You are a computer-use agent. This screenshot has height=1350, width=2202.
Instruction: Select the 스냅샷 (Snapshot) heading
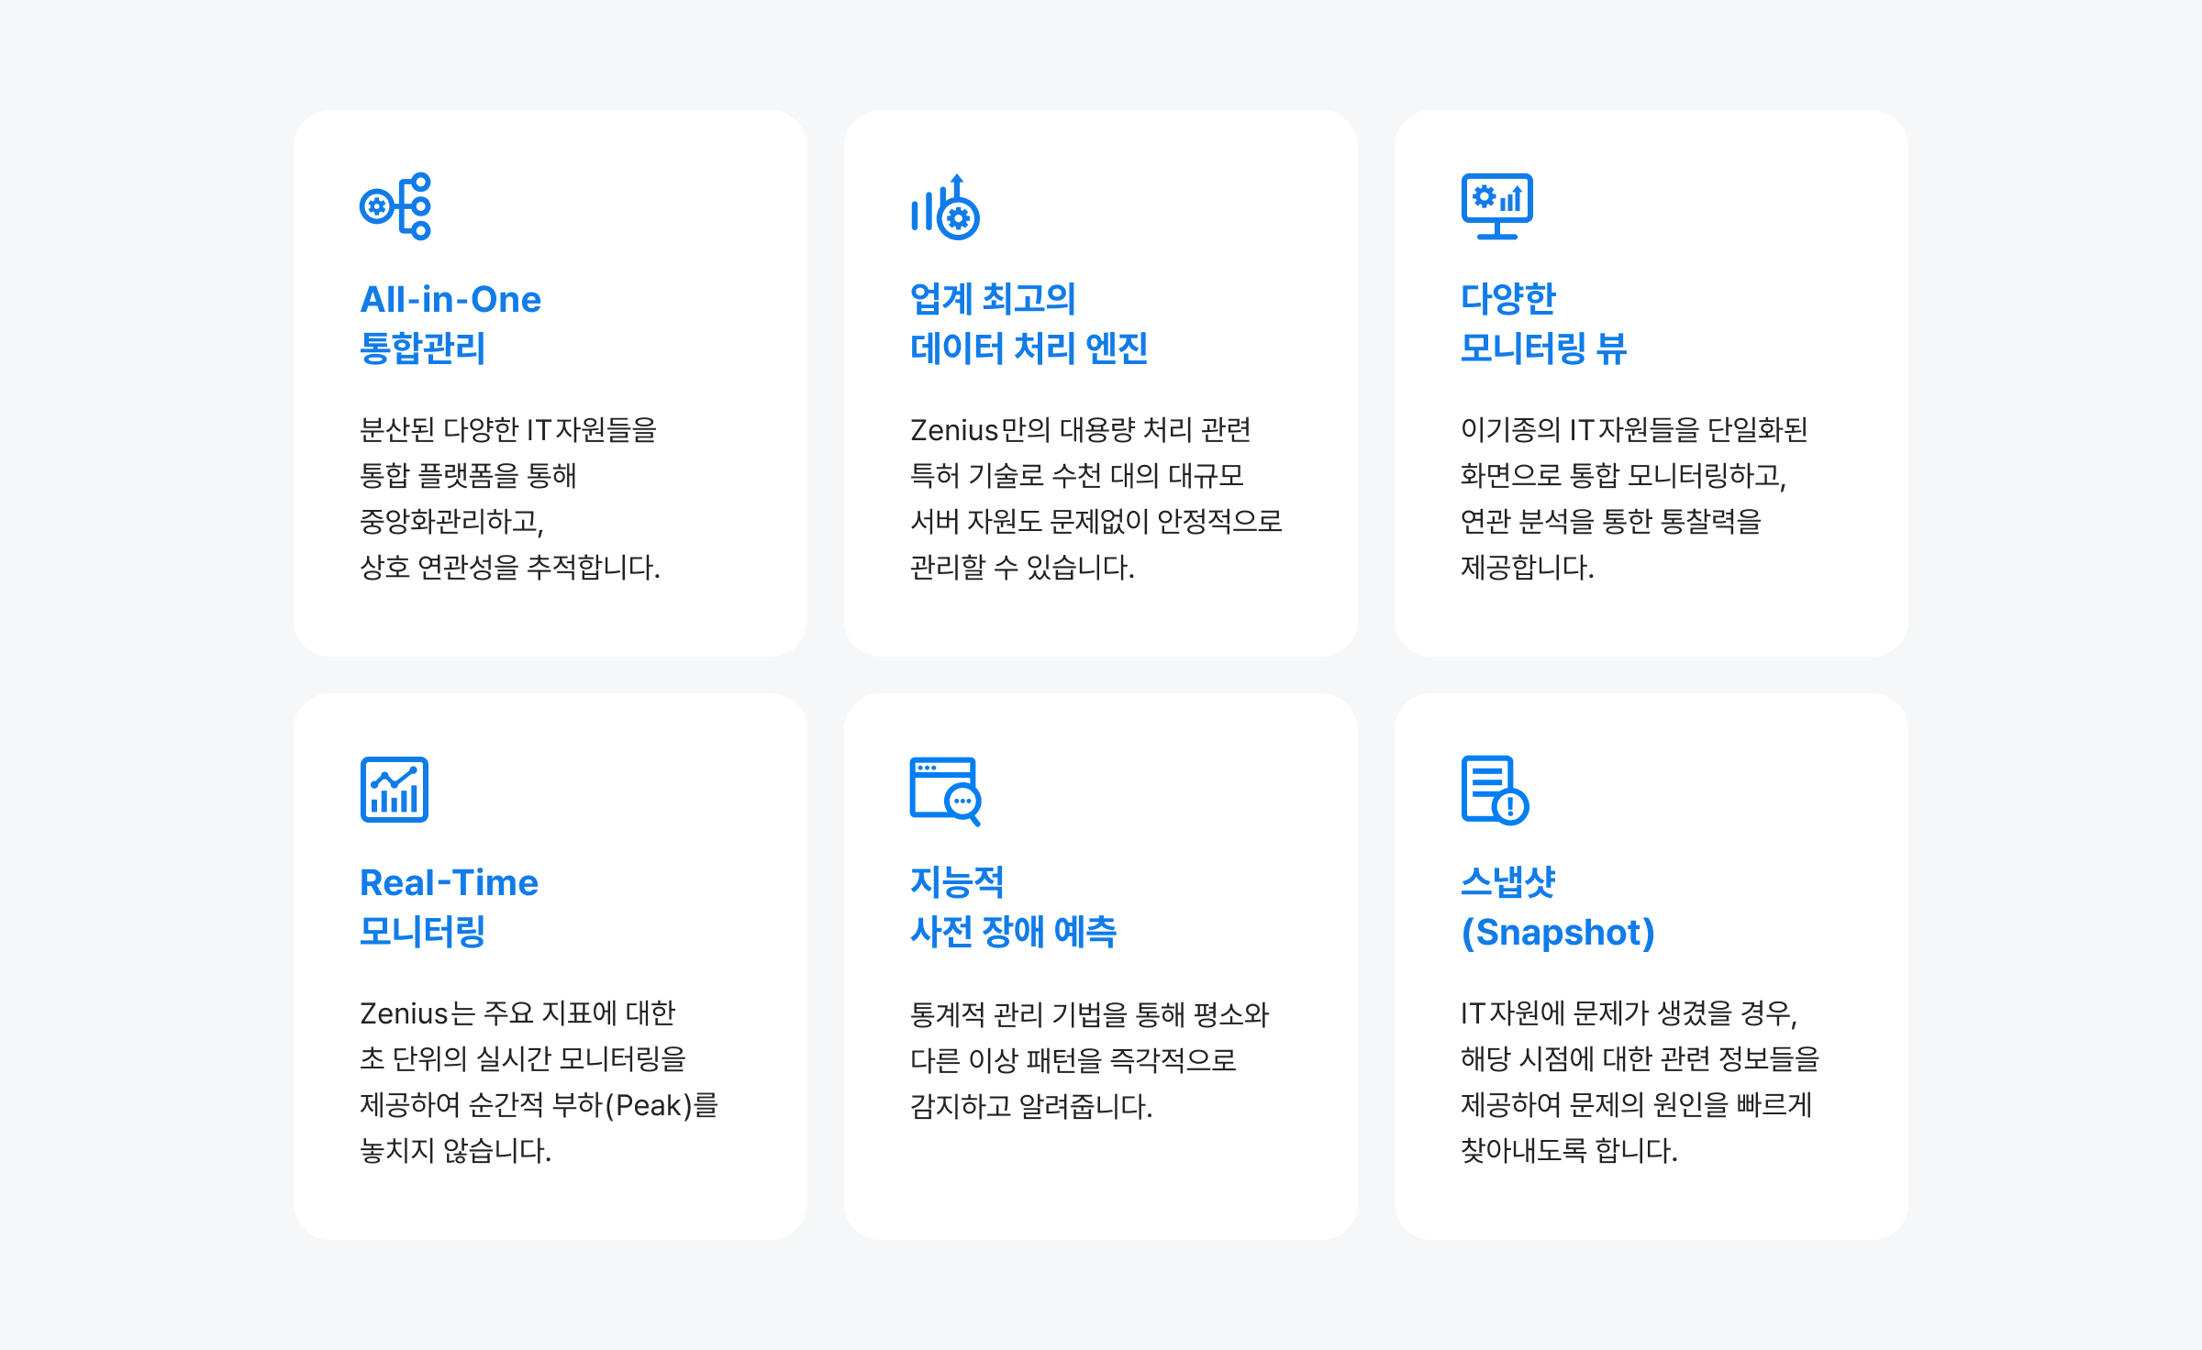coord(1557,906)
